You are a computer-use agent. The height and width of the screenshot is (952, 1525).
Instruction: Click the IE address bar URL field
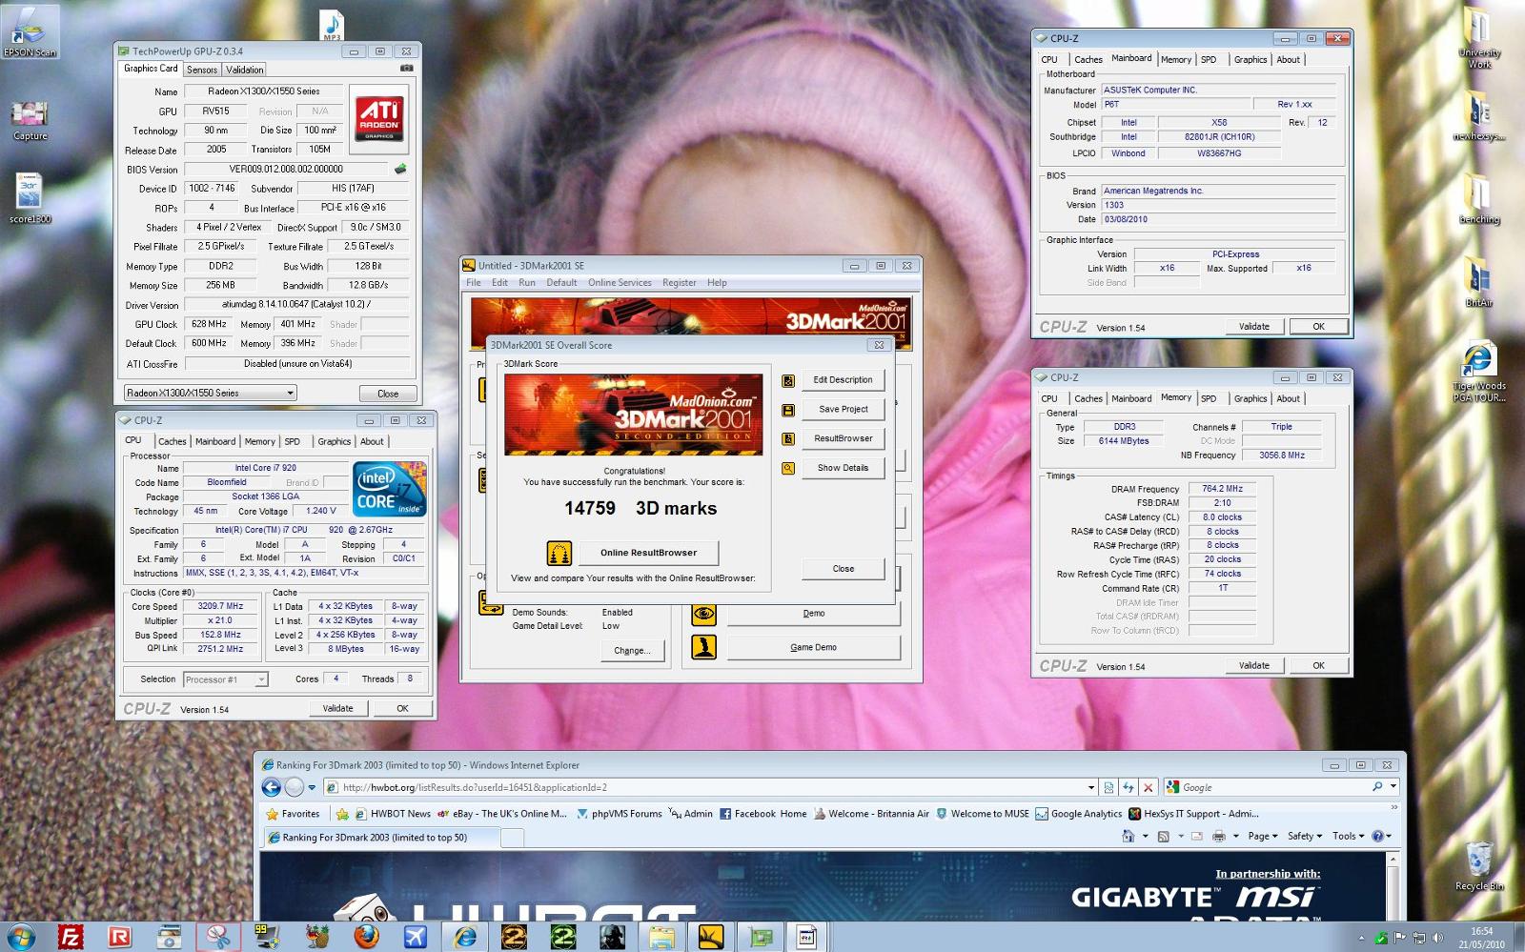(710, 787)
